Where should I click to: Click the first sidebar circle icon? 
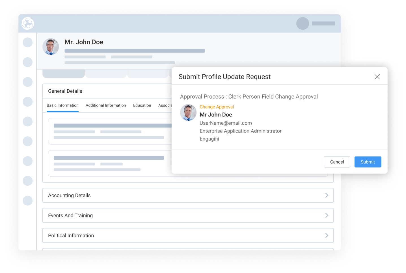click(27, 42)
